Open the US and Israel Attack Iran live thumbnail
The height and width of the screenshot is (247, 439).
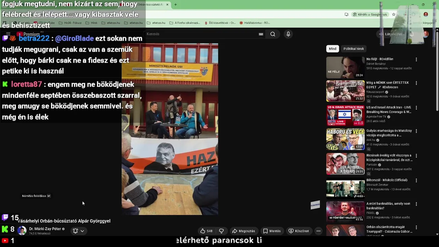pos(345,116)
